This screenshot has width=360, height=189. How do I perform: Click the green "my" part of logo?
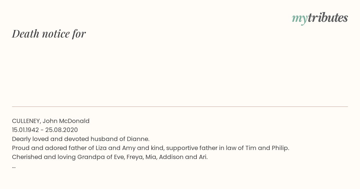point(299,19)
